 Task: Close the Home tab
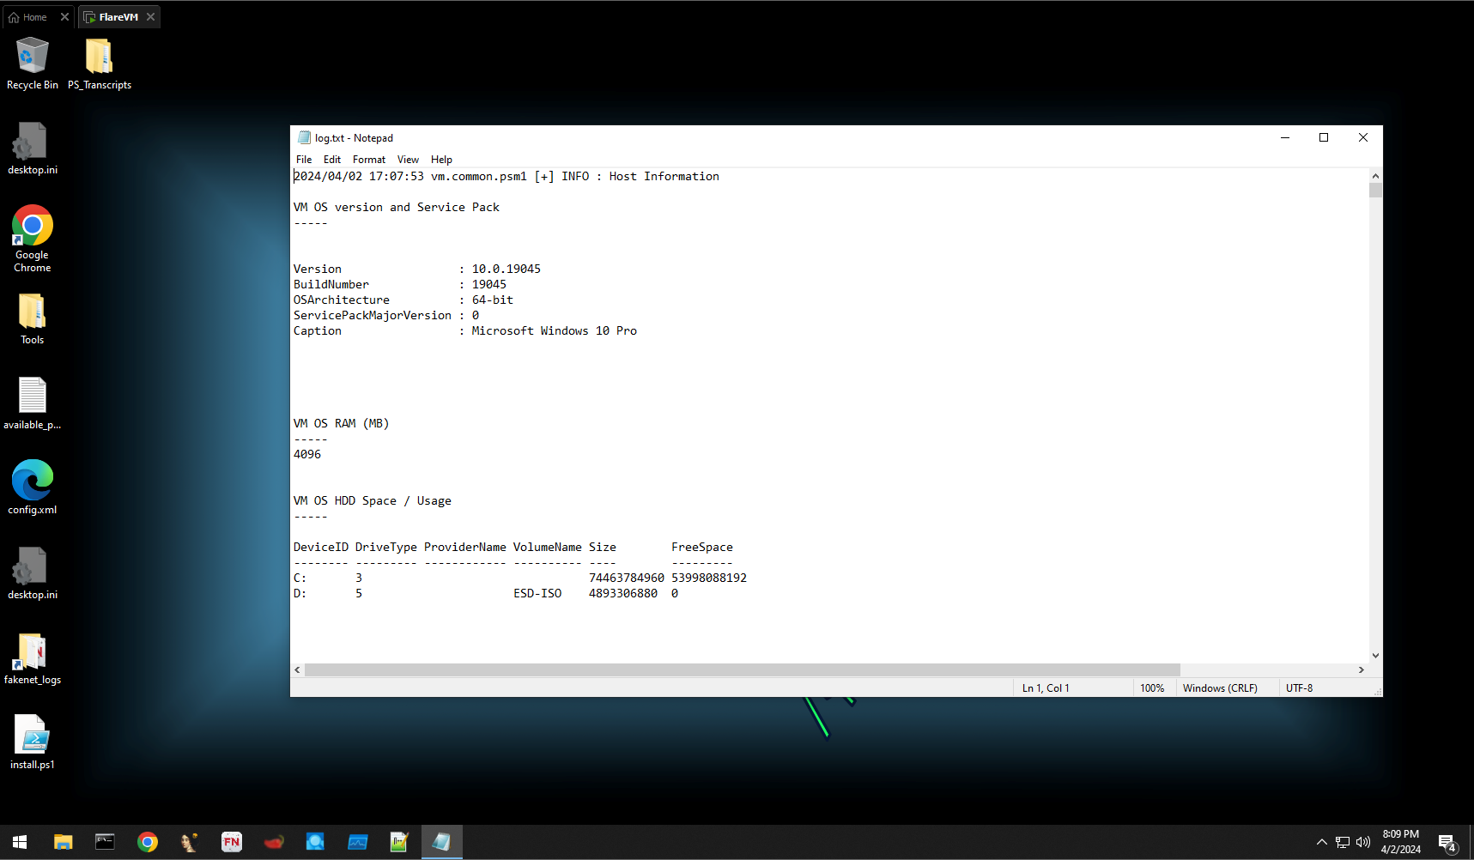coord(64,17)
